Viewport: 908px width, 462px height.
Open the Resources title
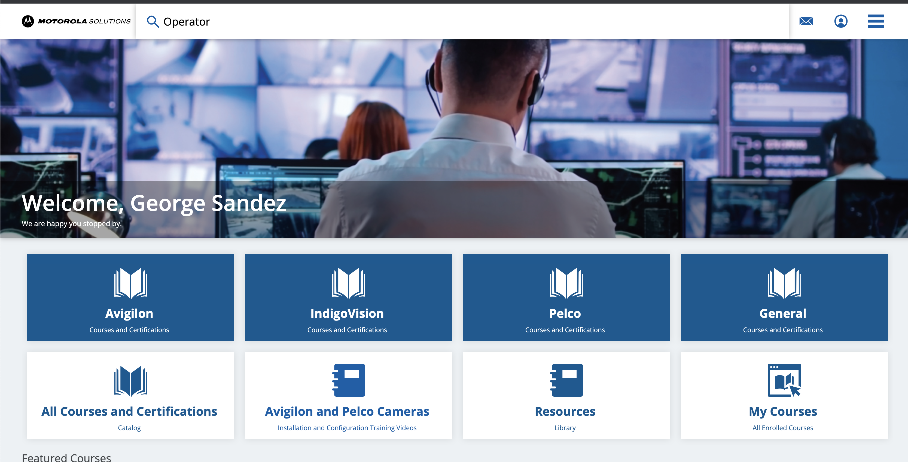pyautogui.click(x=565, y=411)
